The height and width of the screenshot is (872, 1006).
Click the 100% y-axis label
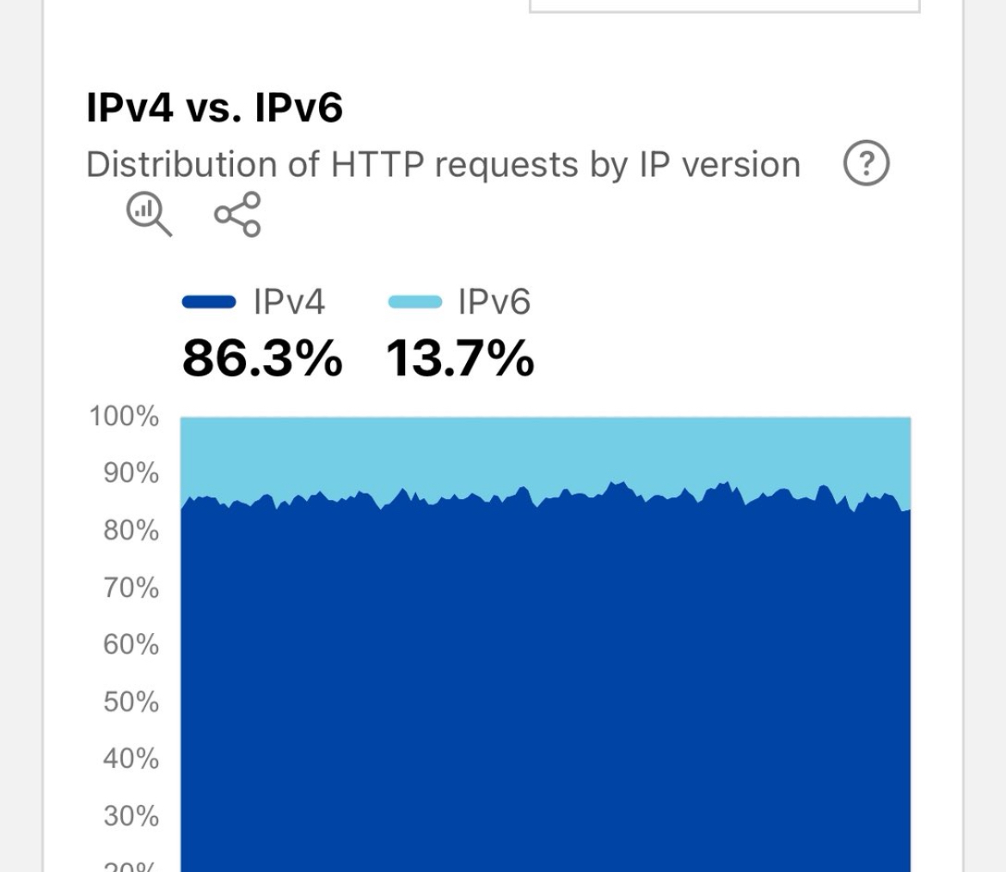click(124, 418)
